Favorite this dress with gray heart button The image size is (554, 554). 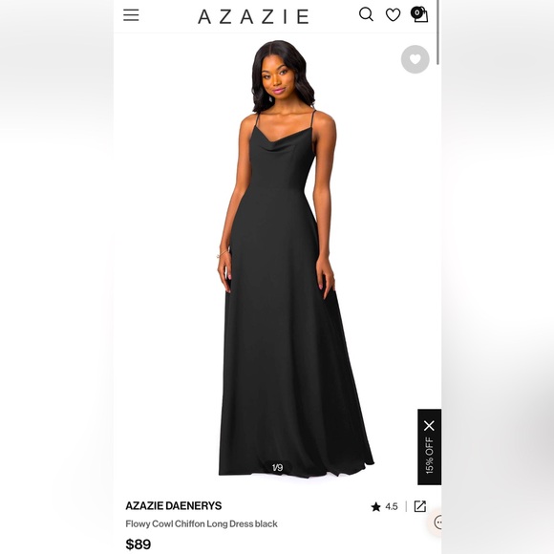415,59
